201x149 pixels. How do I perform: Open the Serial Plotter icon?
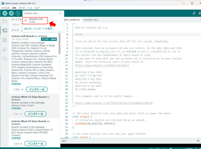point(194,13)
